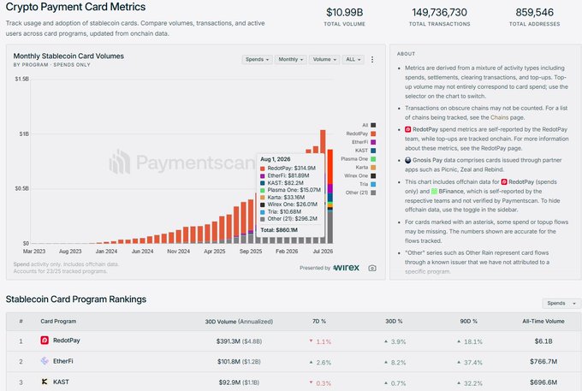
Task: Toggle the Other (21) legend item
Action: (360, 193)
